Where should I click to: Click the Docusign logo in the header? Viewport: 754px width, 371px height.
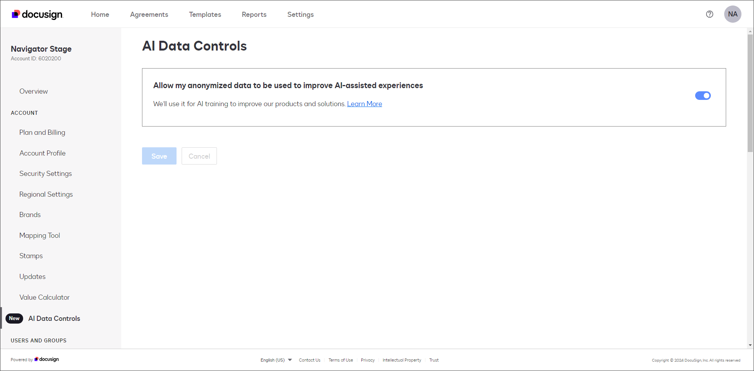(37, 14)
